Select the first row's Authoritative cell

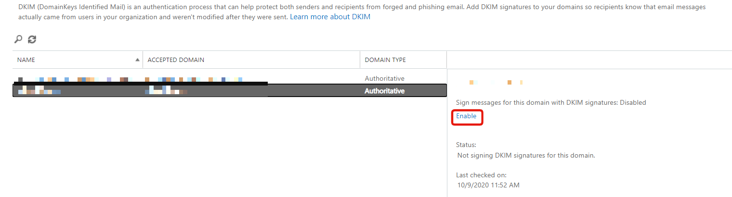(384, 78)
